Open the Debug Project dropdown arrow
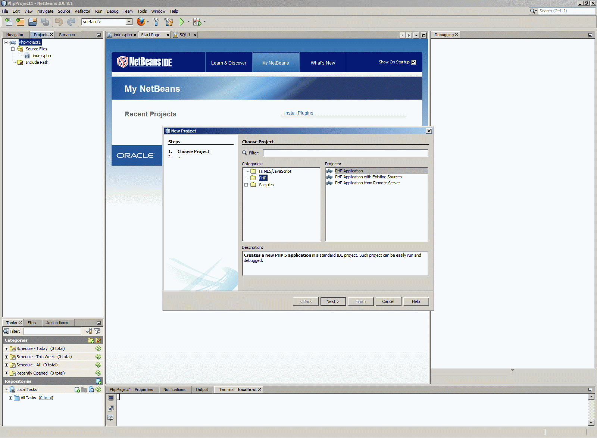 pyautogui.click(x=204, y=22)
